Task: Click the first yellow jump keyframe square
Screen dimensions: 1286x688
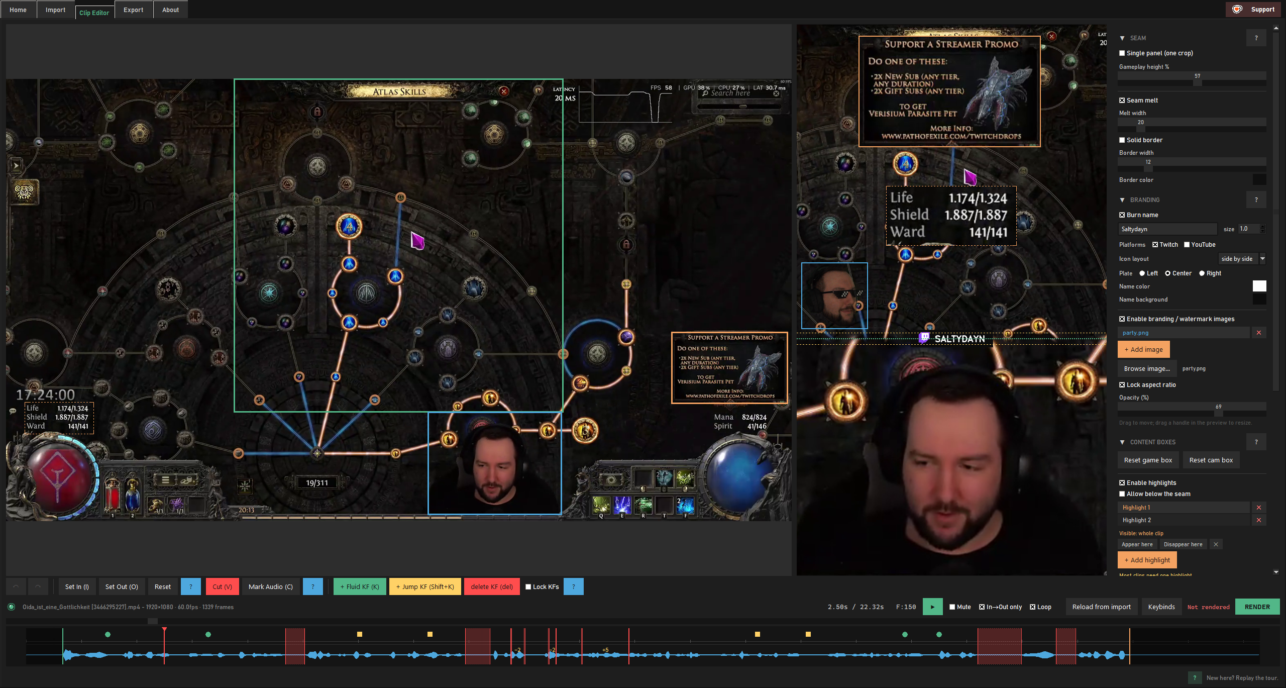Action: [360, 635]
